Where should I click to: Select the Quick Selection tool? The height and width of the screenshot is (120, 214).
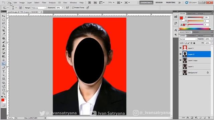click(x=4, y=27)
